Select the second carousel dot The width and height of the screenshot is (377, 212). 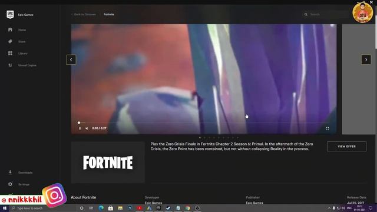click(x=204, y=138)
